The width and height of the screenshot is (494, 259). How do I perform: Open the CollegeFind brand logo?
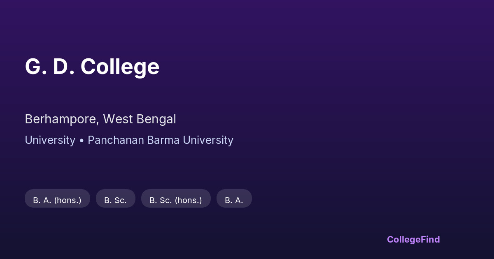(x=413, y=239)
